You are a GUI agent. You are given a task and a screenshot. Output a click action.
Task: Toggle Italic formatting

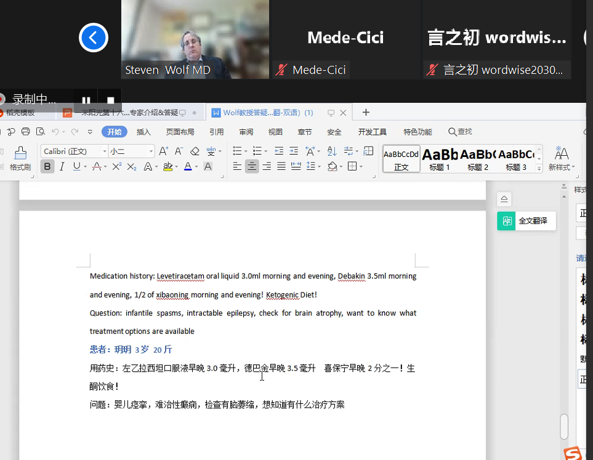(x=62, y=166)
